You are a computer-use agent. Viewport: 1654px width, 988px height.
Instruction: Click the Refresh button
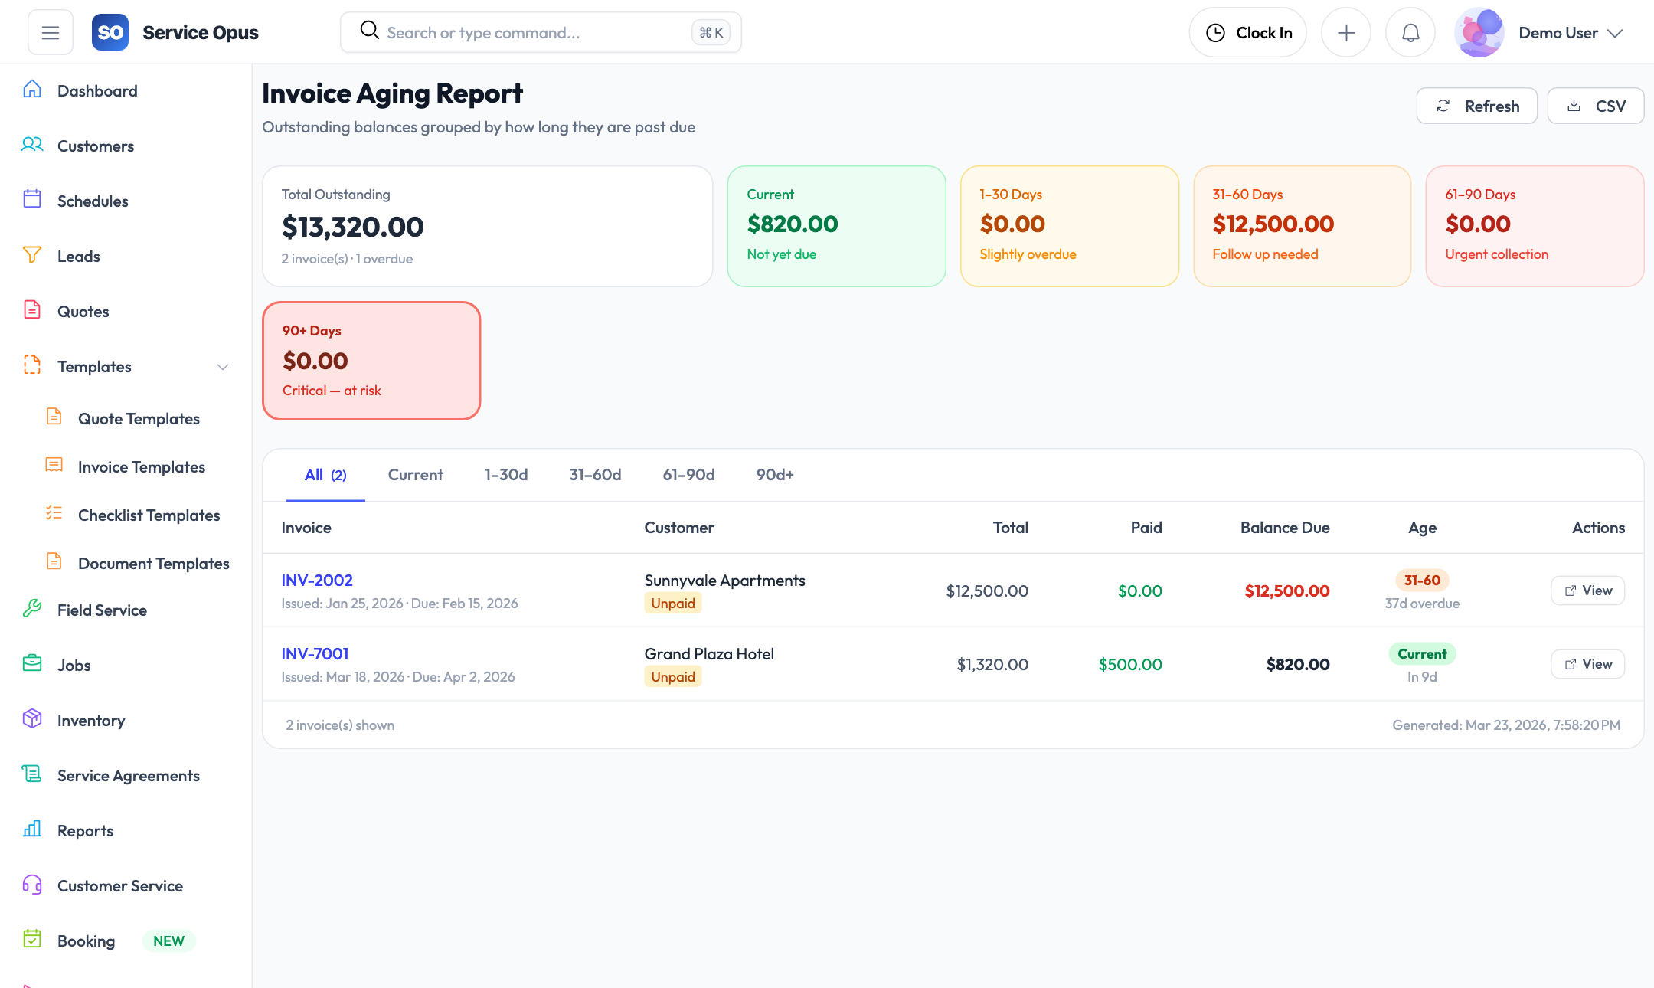pyautogui.click(x=1476, y=105)
